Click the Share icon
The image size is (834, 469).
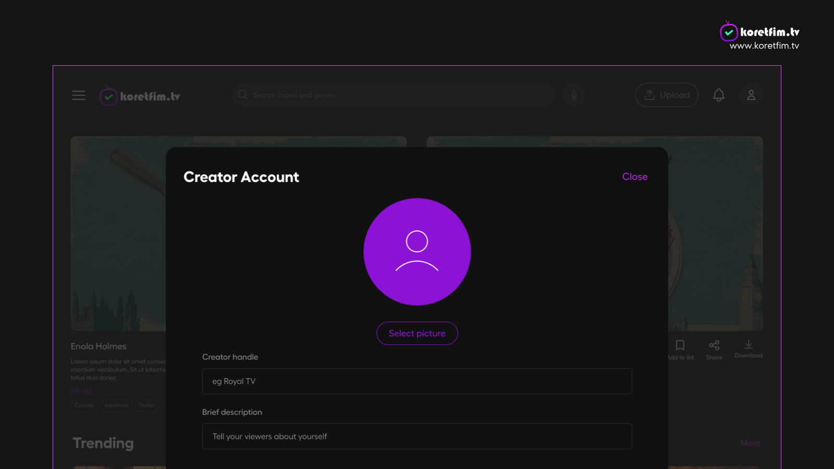(714, 345)
